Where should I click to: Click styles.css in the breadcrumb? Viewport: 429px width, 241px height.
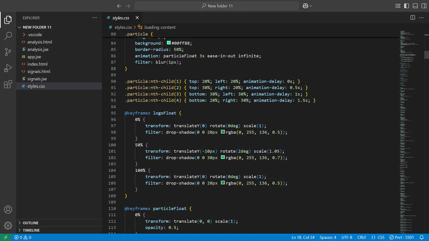[x=123, y=27]
